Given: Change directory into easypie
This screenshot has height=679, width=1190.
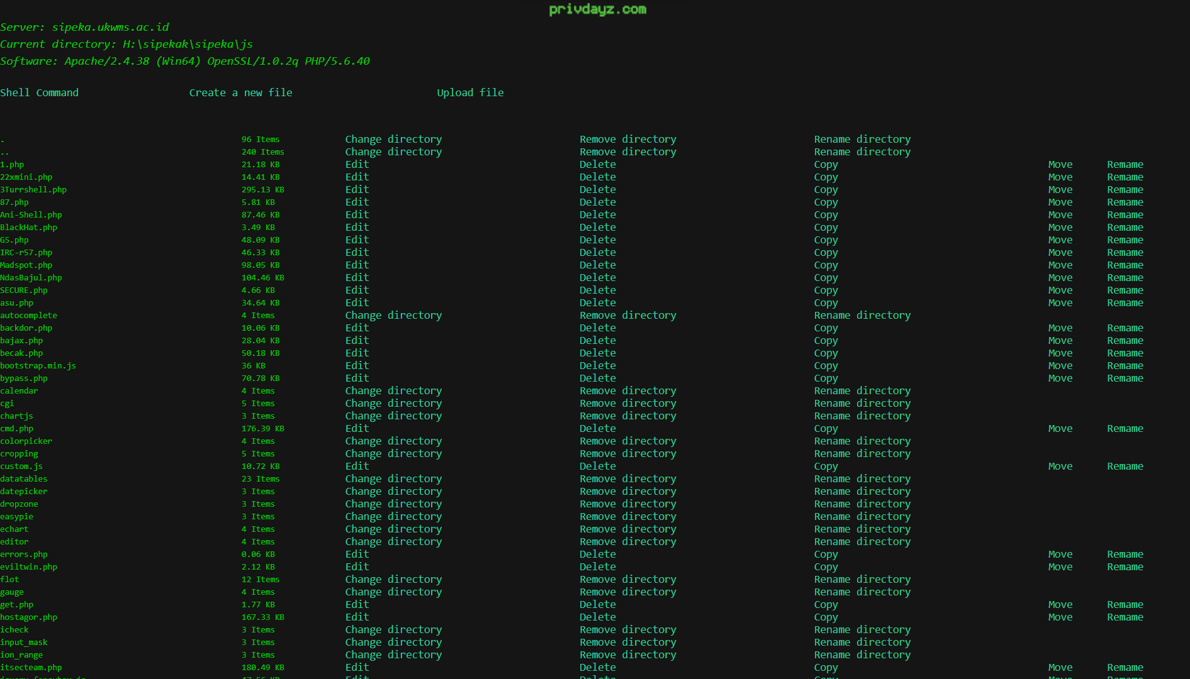Looking at the screenshot, I should (x=393, y=516).
